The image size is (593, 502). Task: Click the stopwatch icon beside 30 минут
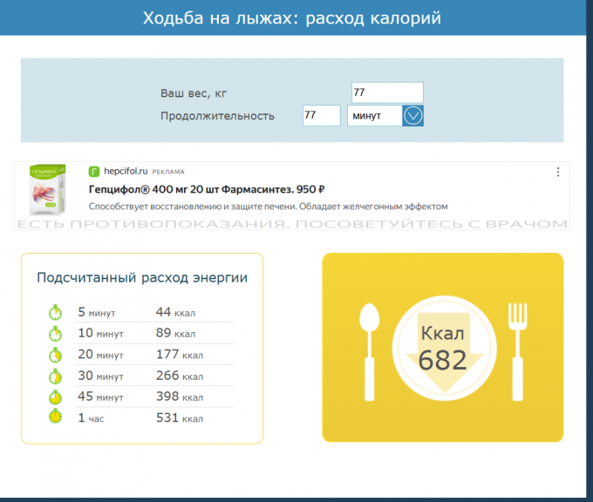(x=55, y=376)
